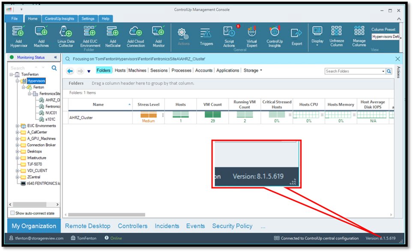Open the Events pane
Viewport: 413px width, 252px height.
pos(195,226)
